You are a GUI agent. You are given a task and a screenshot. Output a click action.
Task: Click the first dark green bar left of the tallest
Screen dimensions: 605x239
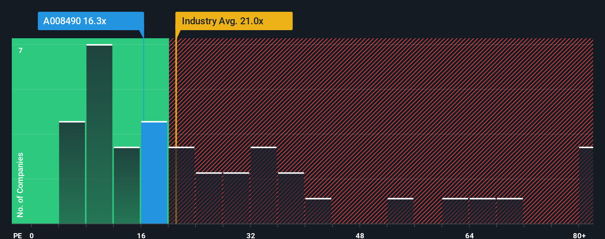pos(72,172)
